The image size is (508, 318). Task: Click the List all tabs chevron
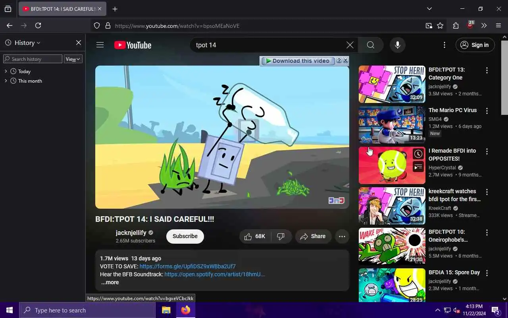pyautogui.click(x=429, y=9)
